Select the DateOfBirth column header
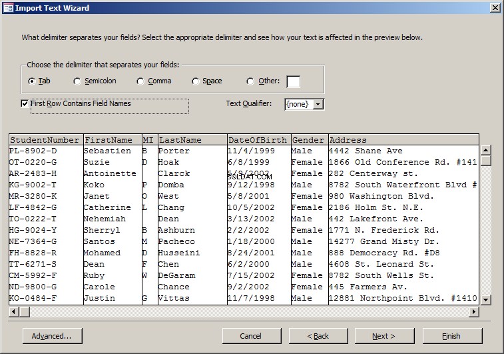Image resolution: width=504 pixels, height=354 pixels. (259, 140)
